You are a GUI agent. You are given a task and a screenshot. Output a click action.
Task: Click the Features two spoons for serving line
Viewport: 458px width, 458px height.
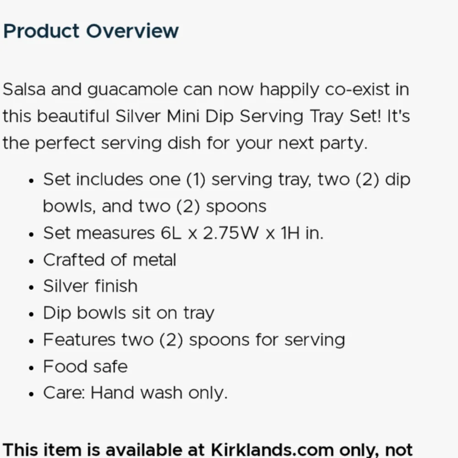194,340
